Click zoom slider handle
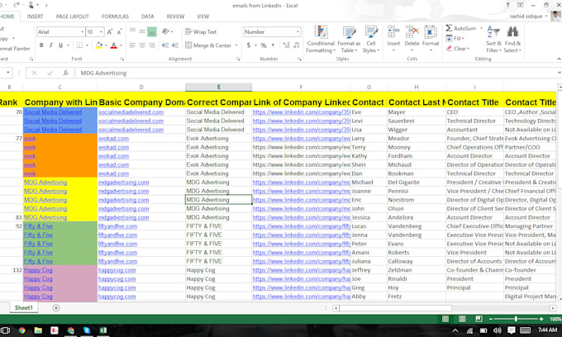Screen dimensions: 562x337 pos(516,319)
